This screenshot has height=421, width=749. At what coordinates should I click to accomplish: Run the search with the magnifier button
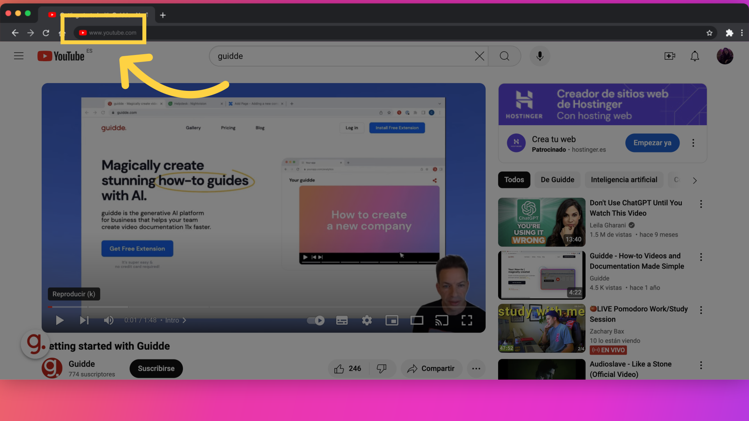point(504,56)
